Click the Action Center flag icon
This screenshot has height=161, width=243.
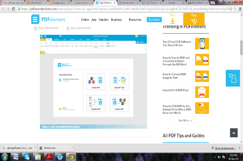tap(224, 157)
